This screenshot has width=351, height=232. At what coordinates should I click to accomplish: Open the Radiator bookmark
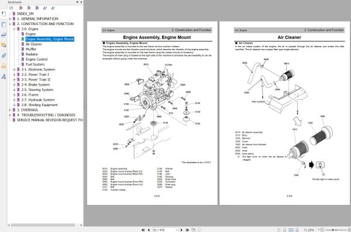click(32, 54)
